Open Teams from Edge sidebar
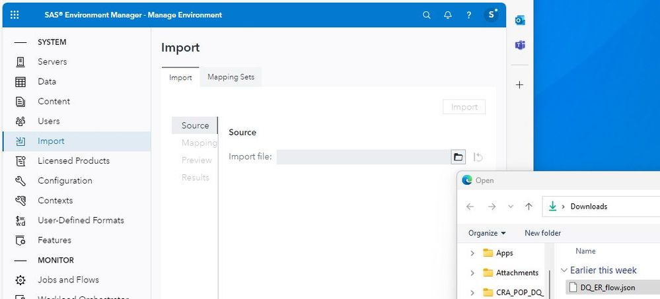This screenshot has width=660, height=299. [520, 45]
